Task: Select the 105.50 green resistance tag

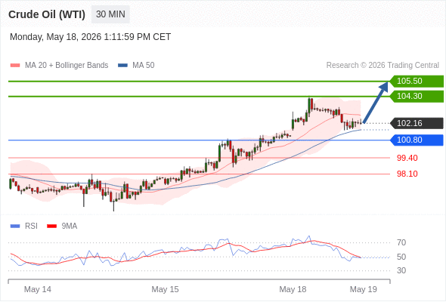Action: 417,82
